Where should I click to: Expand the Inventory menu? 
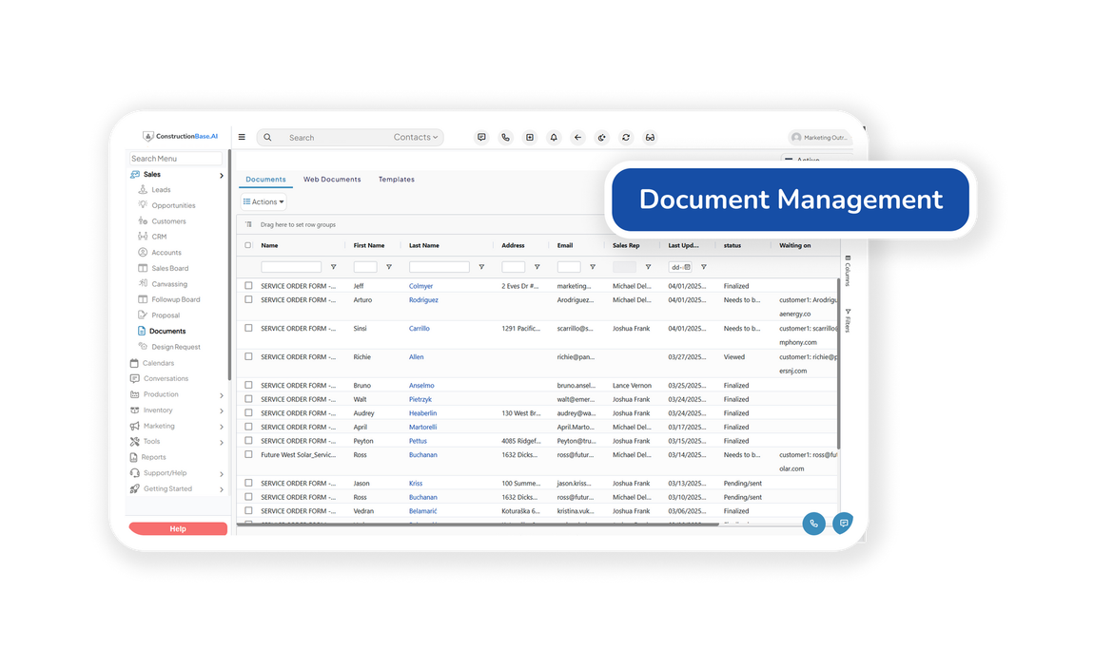pyautogui.click(x=177, y=410)
